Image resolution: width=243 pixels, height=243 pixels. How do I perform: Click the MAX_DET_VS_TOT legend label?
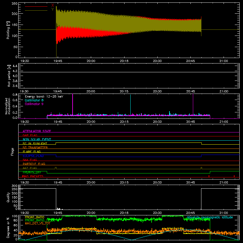pyautogui.click(x=38, y=223)
